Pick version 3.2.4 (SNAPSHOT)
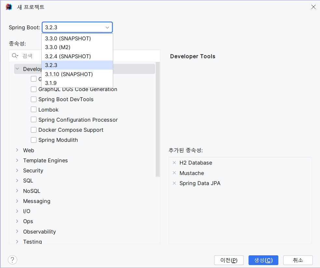Screen dimensions: 320x268 (x=77, y=56)
